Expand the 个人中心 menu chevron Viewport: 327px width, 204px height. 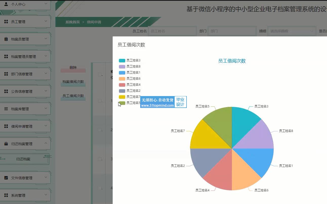tap(46, 4)
